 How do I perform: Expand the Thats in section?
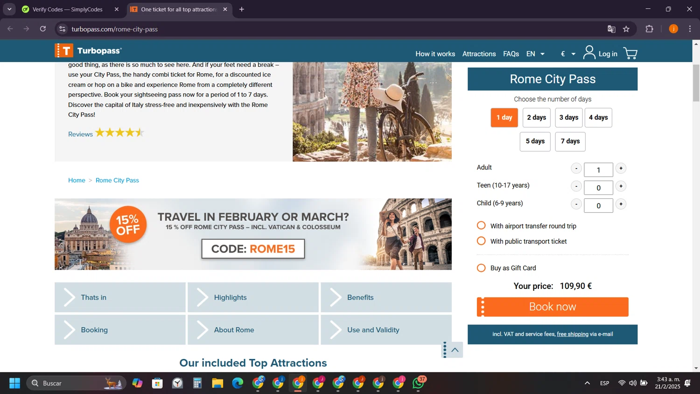click(120, 297)
